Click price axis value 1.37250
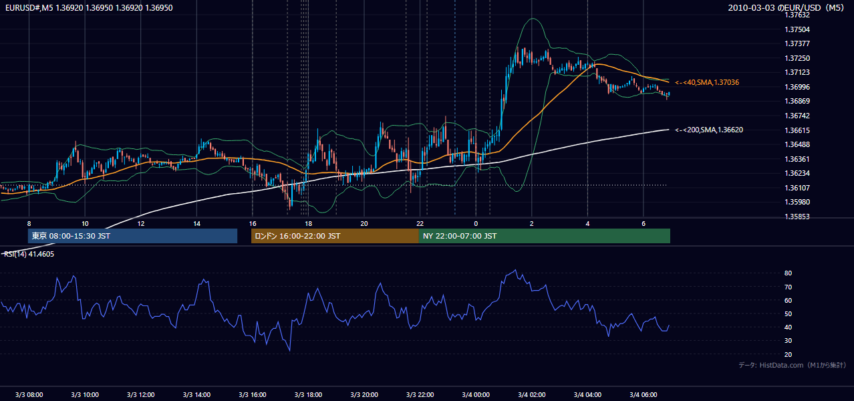Image resolution: width=854 pixels, height=401 pixels. [797, 58]
